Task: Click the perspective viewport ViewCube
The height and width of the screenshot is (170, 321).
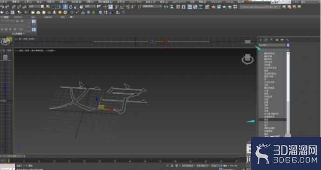Action: coord(247,59)
